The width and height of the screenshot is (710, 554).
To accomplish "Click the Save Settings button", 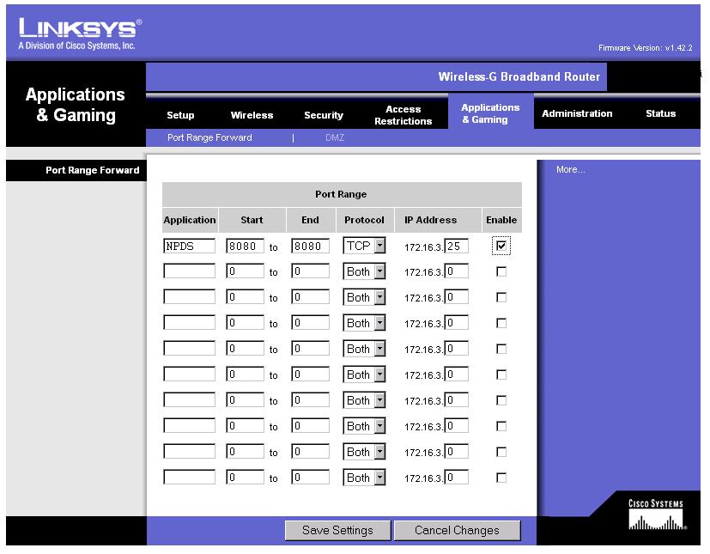I will (x=337, y=531).
